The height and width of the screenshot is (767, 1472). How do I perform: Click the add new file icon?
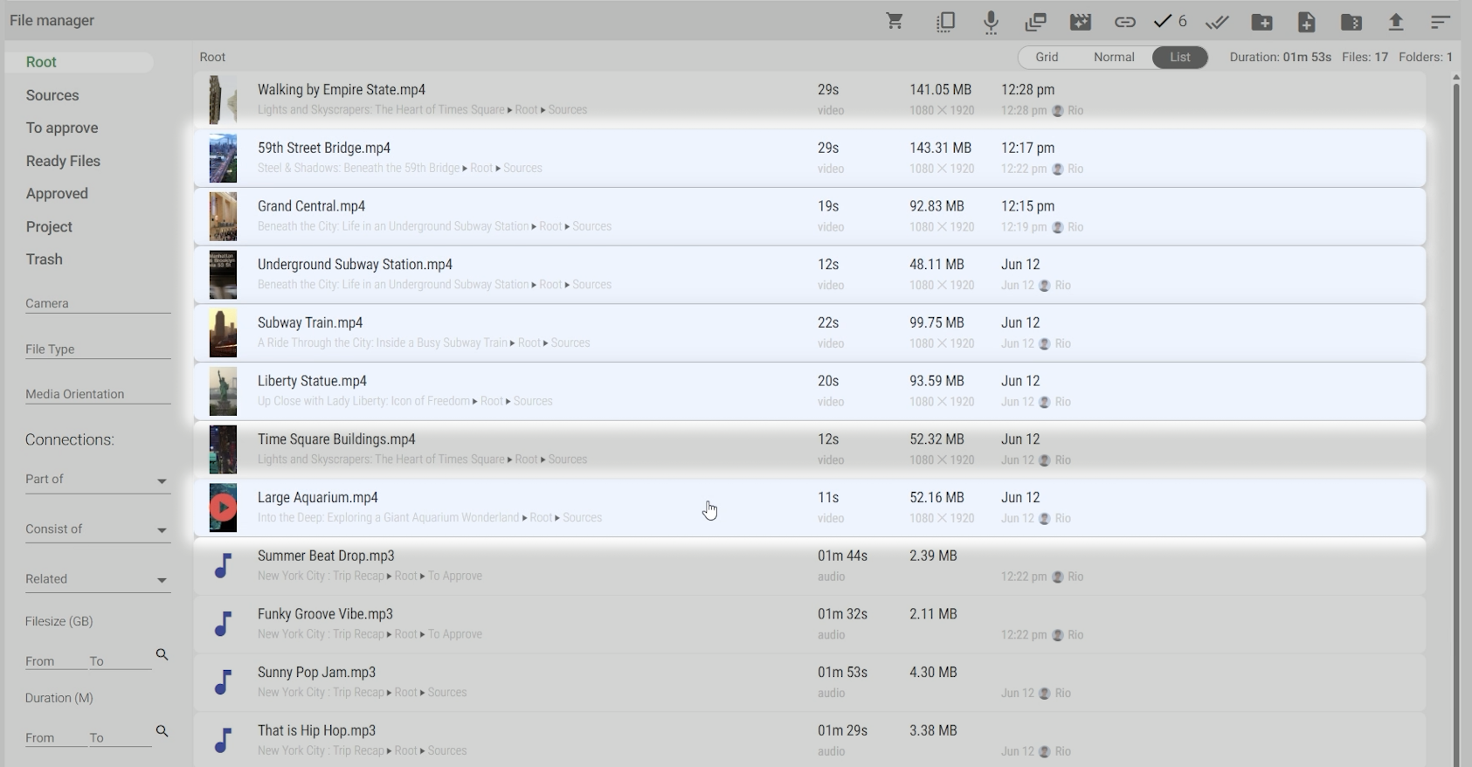pyautogui.click(x=1306, y=22)
